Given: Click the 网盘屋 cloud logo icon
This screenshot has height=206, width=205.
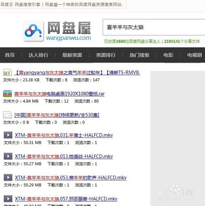Looking at the screenshot, I should coord(33,31).
